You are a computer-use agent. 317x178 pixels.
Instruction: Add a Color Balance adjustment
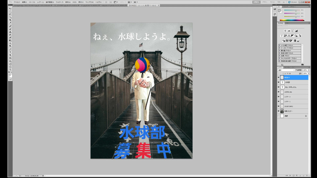click(x=289, y=36)
